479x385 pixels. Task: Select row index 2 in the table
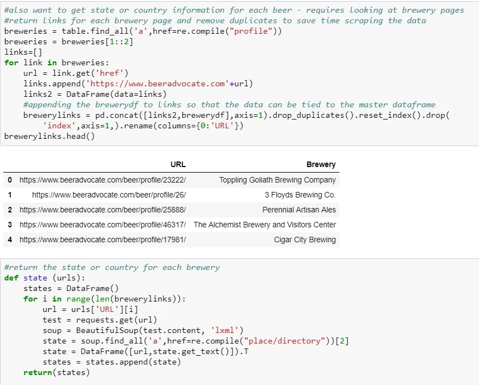[10, 210]
